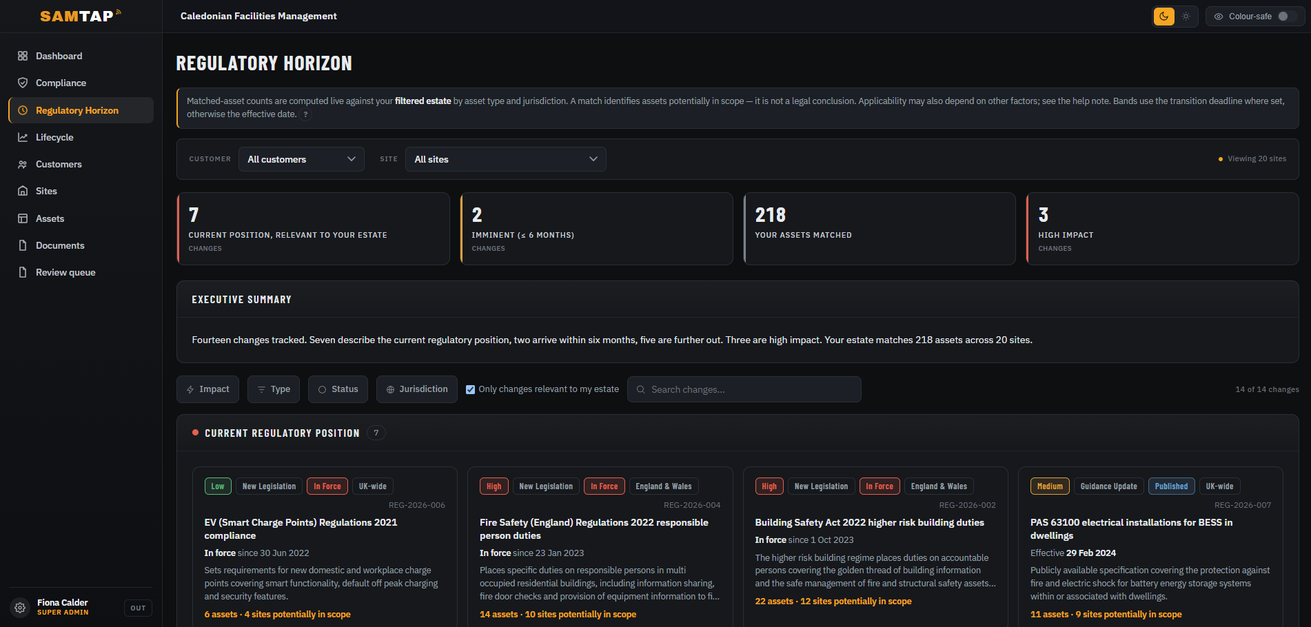The height and width of the screenshot is (627, 1311).
Task: Click the Executive Summary heading
Action: (x=241, y=300)
